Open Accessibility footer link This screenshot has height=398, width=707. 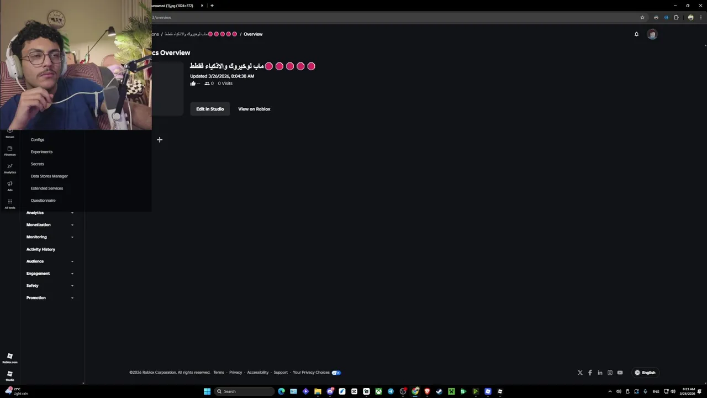pos(258,373)
